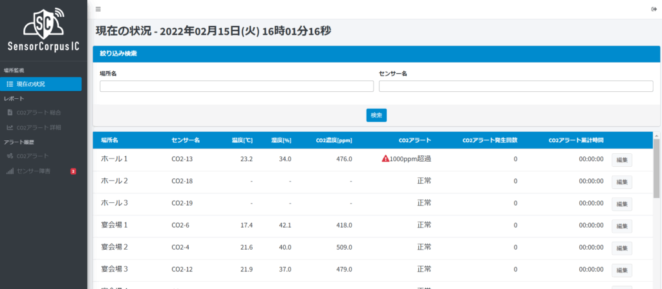This screenshot has height=289, width=662.
Task: Click the document icon for CO2アラート 総合
Action: click(10, 112)
